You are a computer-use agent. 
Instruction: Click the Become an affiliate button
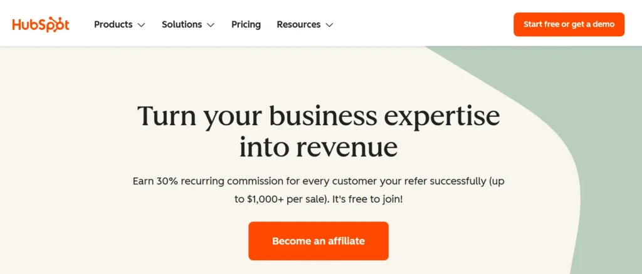318,241
